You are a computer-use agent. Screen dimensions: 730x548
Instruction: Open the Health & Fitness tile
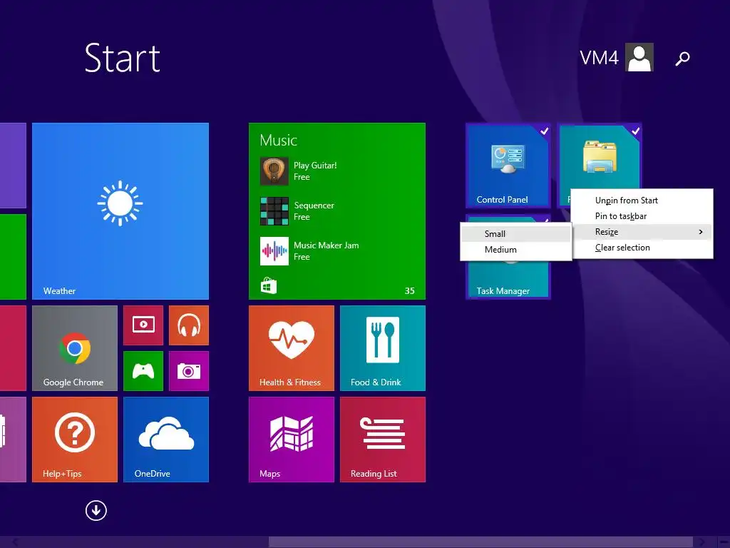click(292, 348)
